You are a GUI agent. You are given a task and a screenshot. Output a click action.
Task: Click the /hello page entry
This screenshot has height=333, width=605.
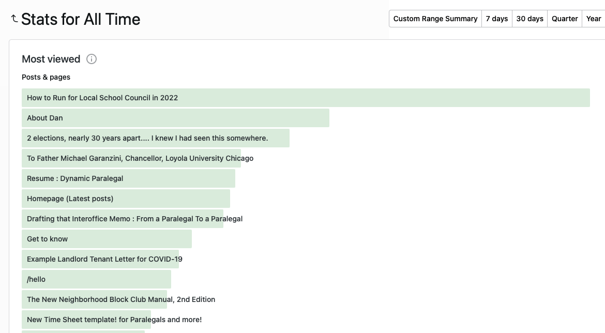(36, 279)
